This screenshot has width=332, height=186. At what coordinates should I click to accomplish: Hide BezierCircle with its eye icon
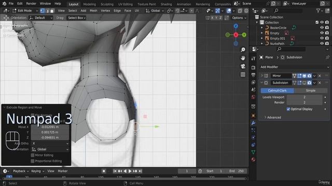pyautogui.click(x=322, y=27)
